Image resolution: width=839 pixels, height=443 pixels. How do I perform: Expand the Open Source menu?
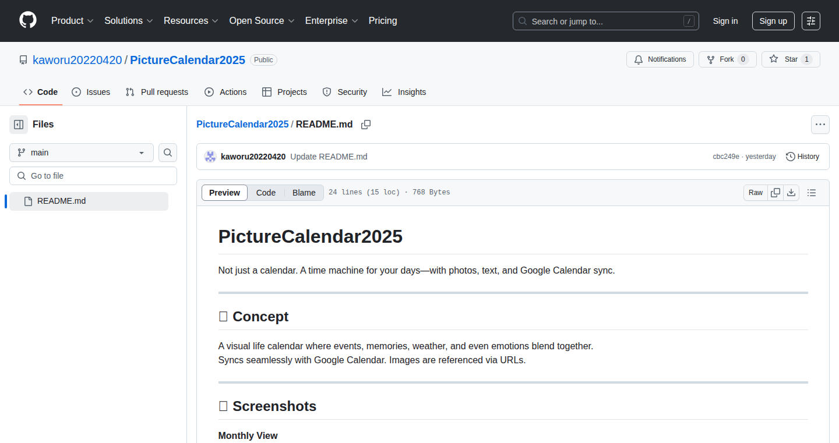262,20
